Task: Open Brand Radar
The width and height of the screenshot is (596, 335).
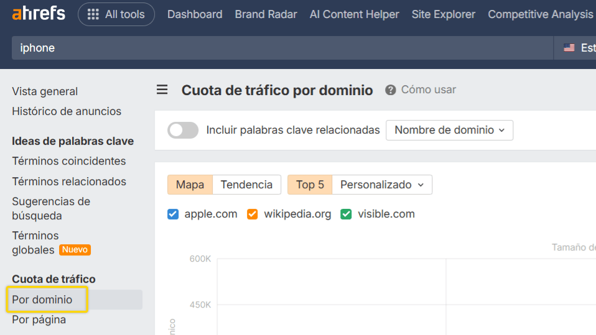Action: (266, 14)
